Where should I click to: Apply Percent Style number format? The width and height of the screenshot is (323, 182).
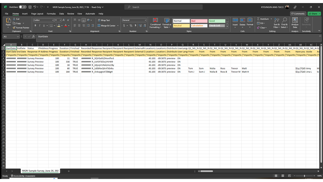click(x=131, y=26)
